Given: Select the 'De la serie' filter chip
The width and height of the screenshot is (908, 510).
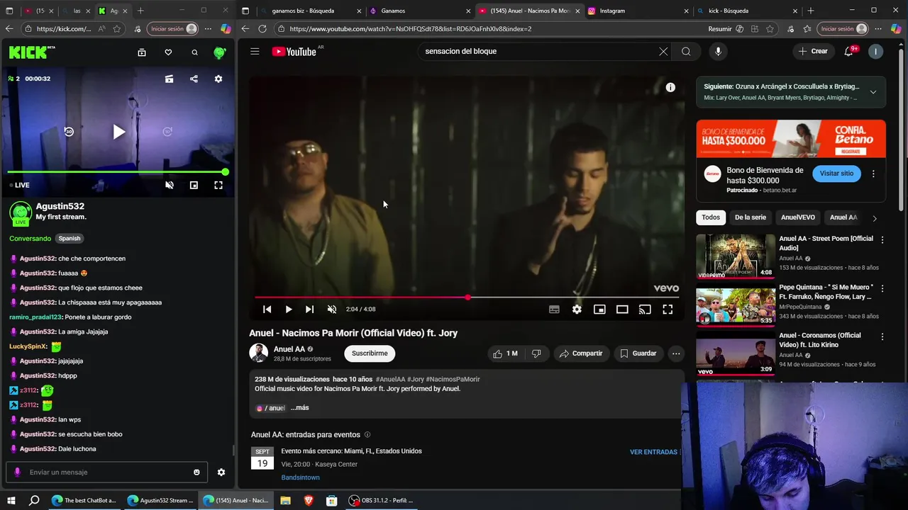Looking at the screenshot, I should 750,217.
